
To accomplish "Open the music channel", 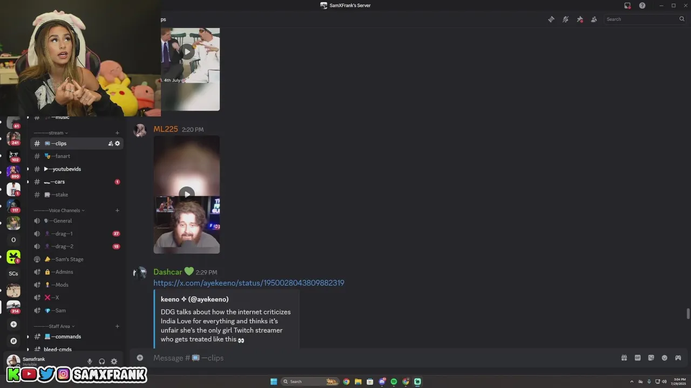I will (76, 117).
